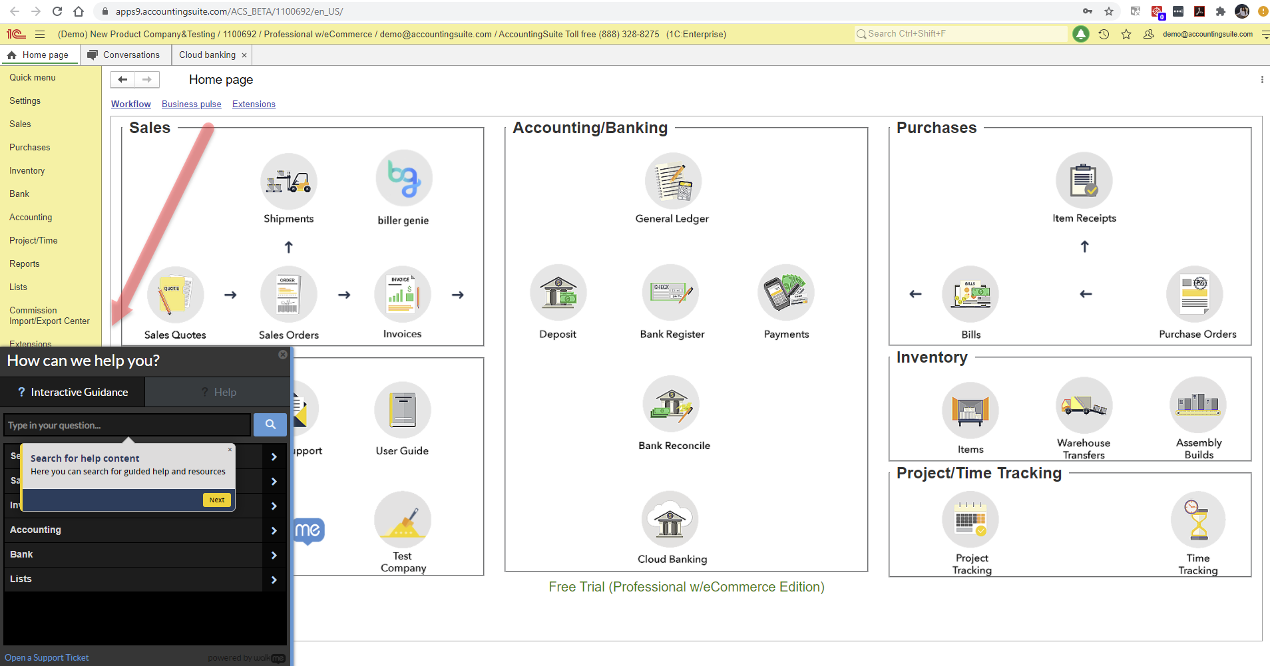Select the Interactive Guidance tab
This screenshot has width=1270, height=666.
click(x=73, y=393)
